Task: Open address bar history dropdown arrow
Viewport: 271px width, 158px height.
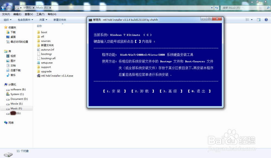Action: tap(212, 8)
